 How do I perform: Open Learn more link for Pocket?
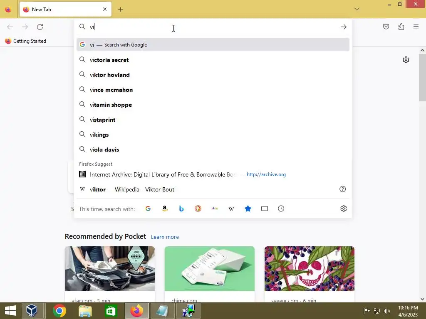[165, 237]
